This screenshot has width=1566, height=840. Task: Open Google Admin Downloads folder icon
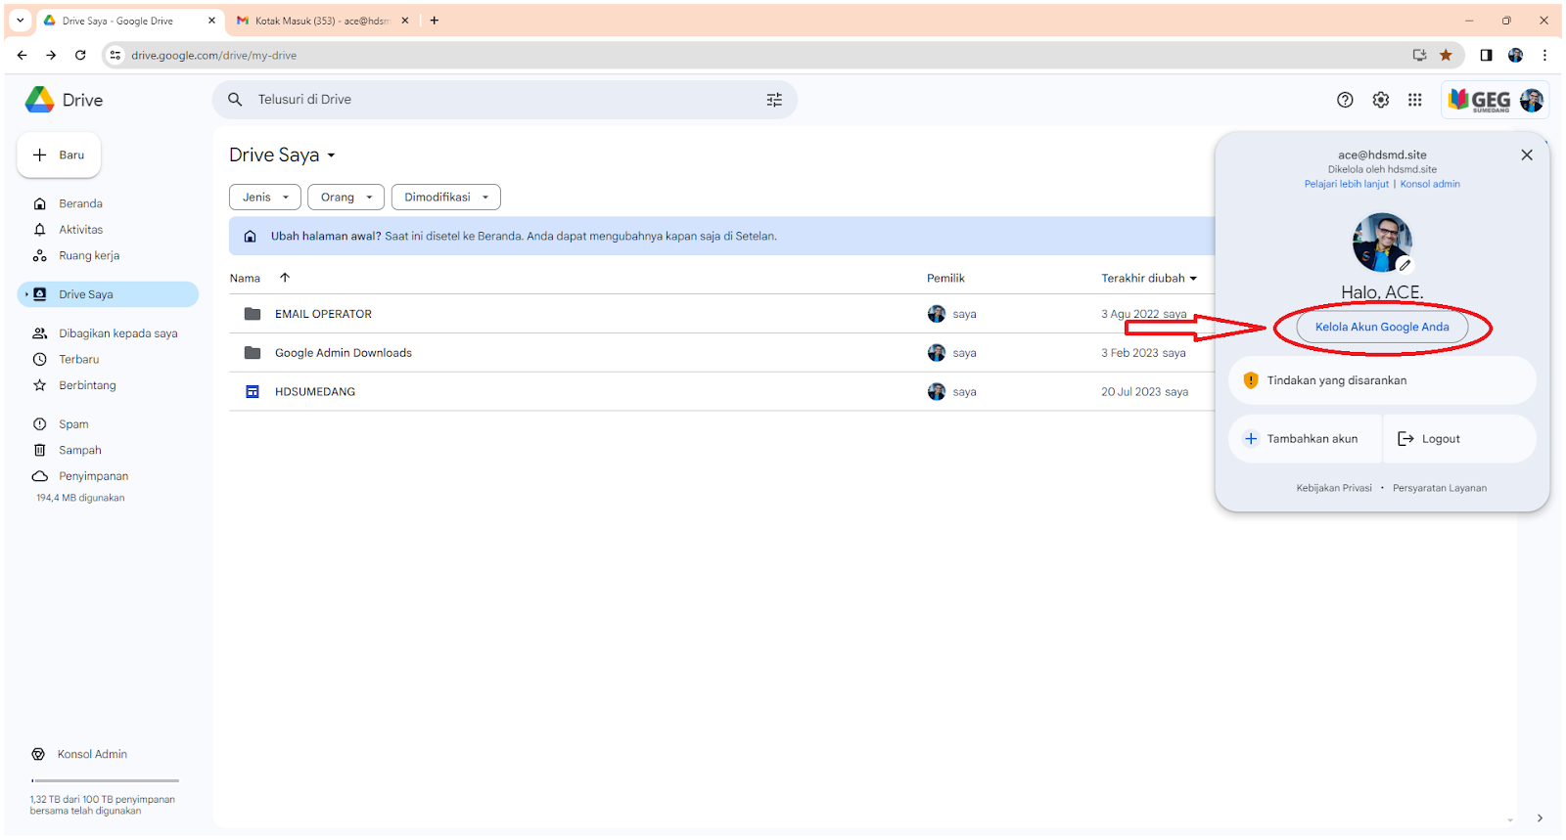click(x=253, y=353)
